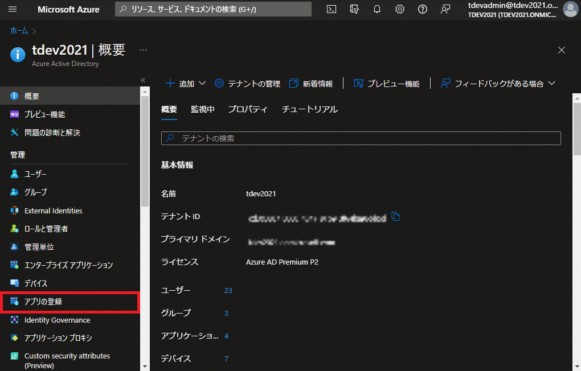Open the help question mark icon

423,9
